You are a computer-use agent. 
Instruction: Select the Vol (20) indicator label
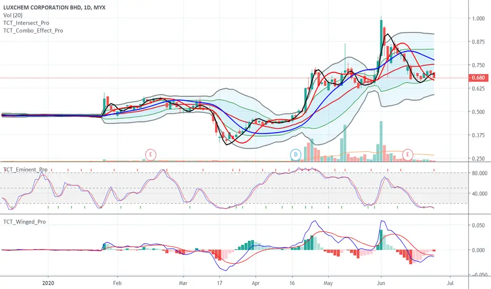click(13, 15)
